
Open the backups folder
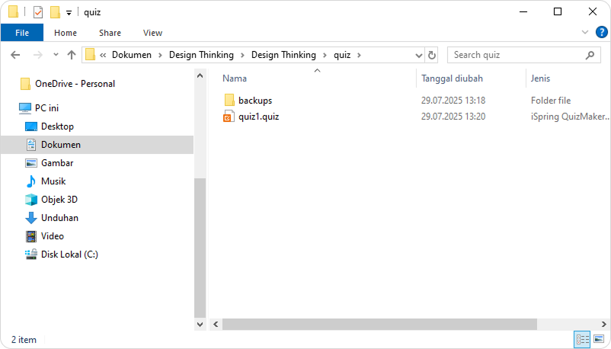point(254,100)
